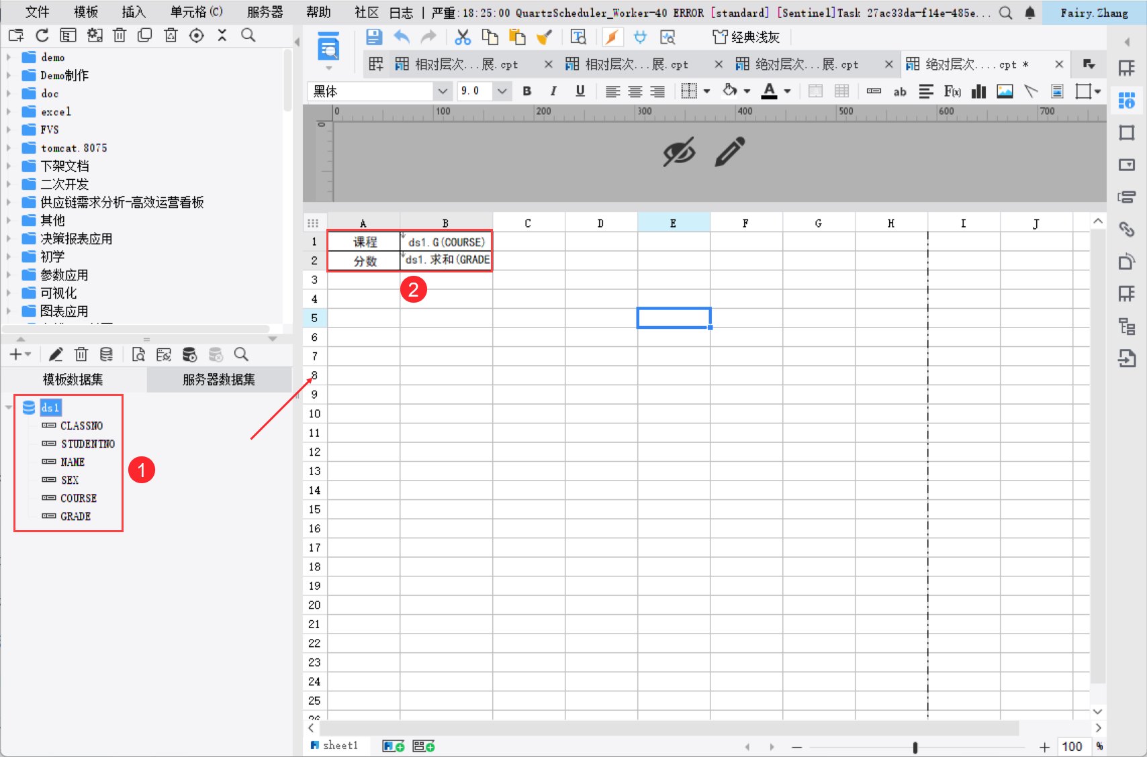Viewport: 1147px width, 757px height.
Task: Click the redo arrow icon
Action: [x=428, y=37]
